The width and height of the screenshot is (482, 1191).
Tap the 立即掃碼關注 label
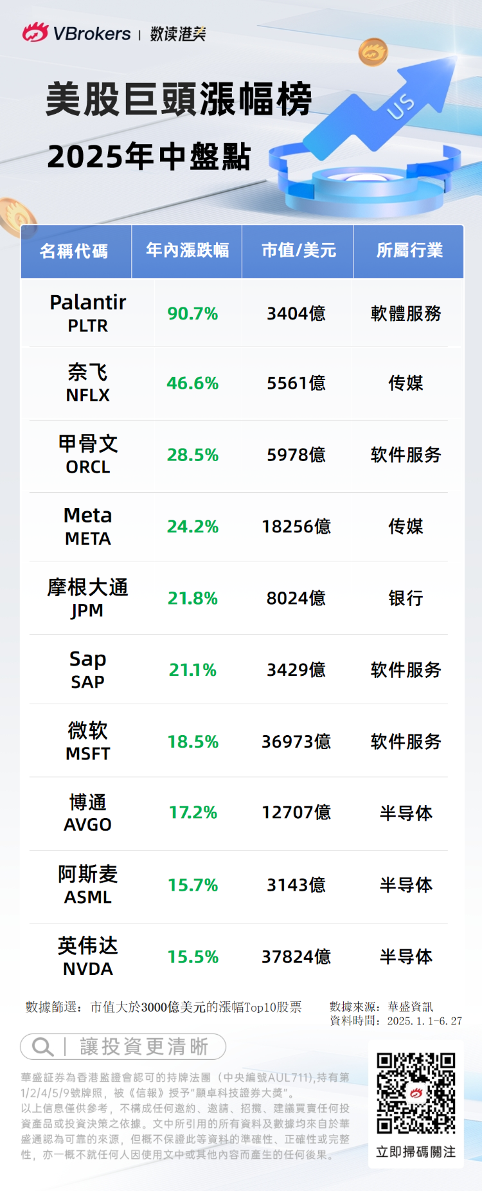point(416,1152)
